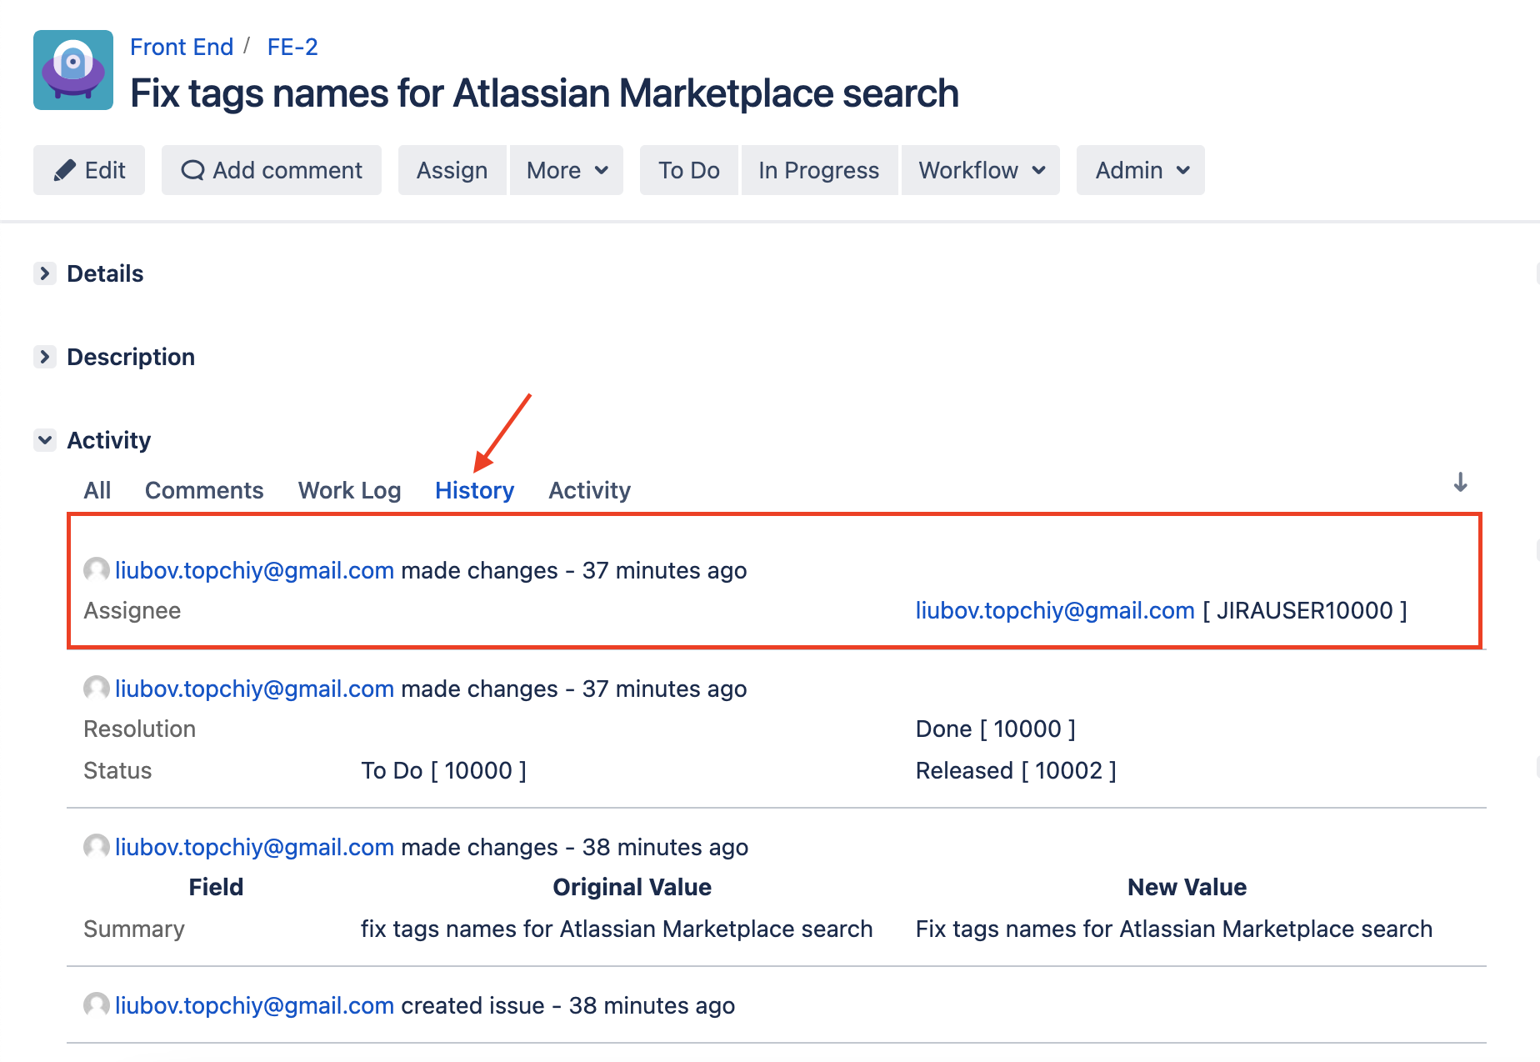Click the Front End project avatar icon

(x=73, y=70)
